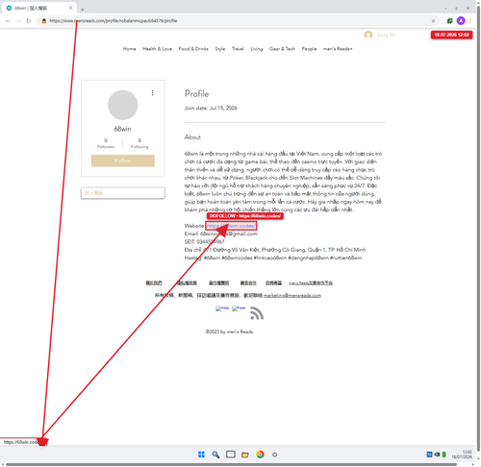Open the Living menu item
The image size is (481, 467).
pyautogui.click(x=257, y=49)
